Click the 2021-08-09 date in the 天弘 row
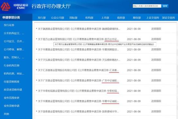The width and height of the screenshot is (178, 119). pos(134,60)
